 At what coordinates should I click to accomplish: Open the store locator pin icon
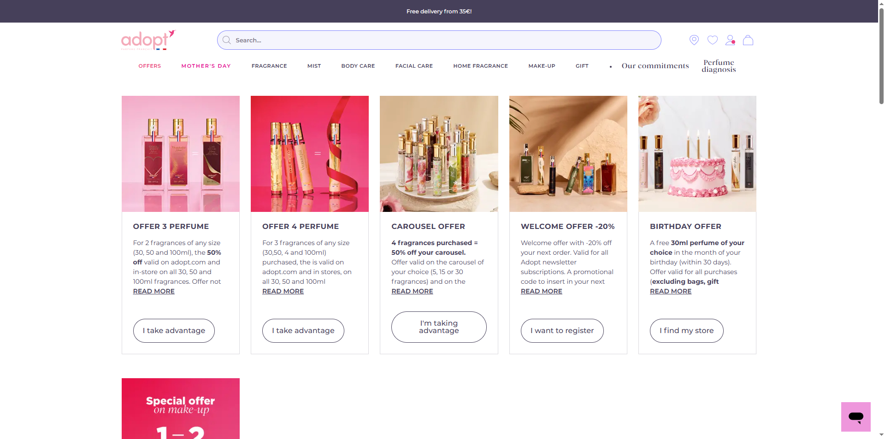pos(694,40)
